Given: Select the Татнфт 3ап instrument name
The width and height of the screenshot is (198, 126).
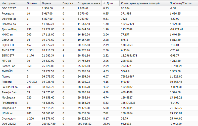Looking at the screenshot, I should (x=9, y=92).
